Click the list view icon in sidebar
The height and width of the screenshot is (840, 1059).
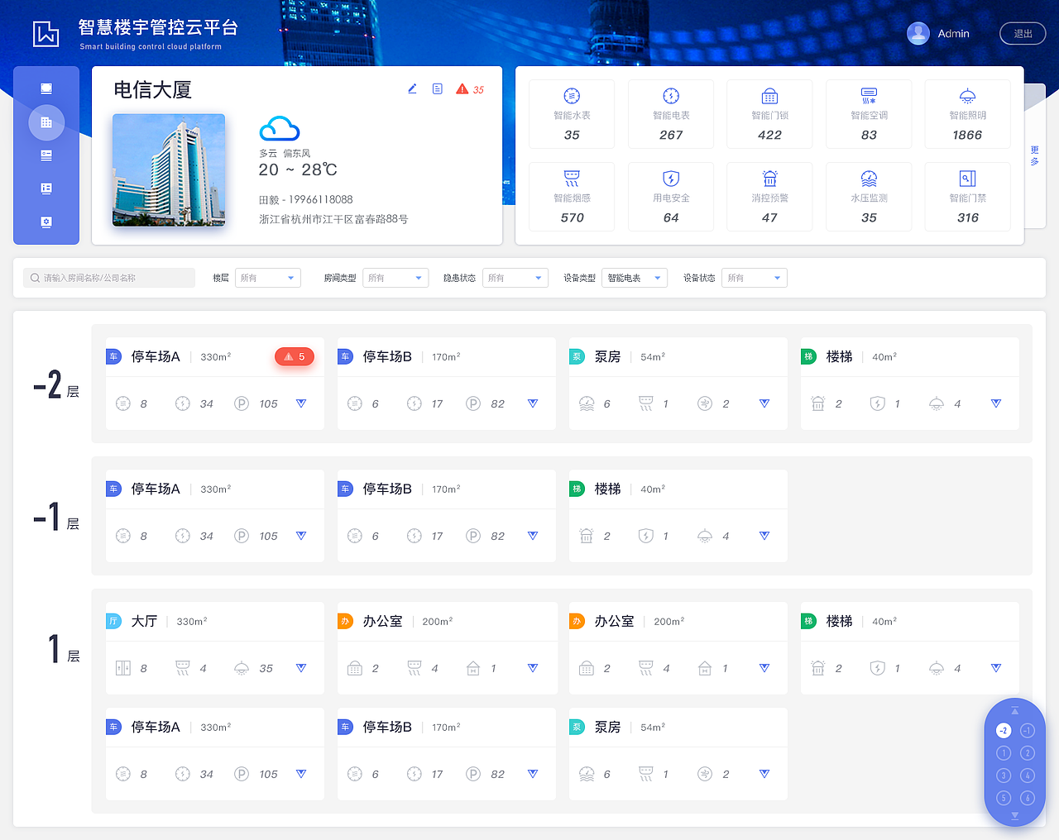46,155
